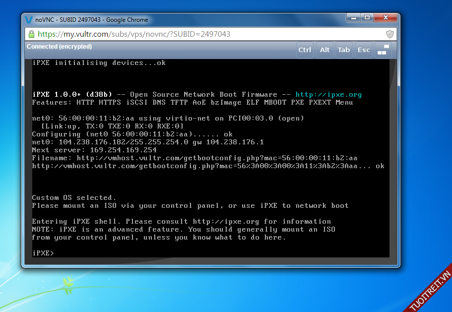452x312 pixels.
Task: Send the Esc key to console
Action: tap(364, 50)
